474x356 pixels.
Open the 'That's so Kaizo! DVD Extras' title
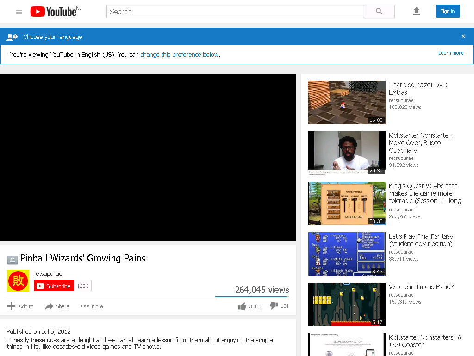418,89
